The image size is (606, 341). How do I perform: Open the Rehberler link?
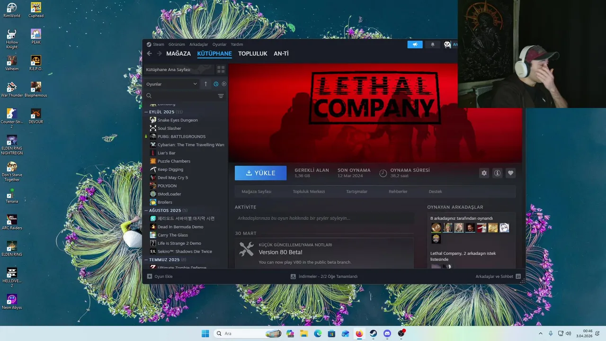click(398, 191)
